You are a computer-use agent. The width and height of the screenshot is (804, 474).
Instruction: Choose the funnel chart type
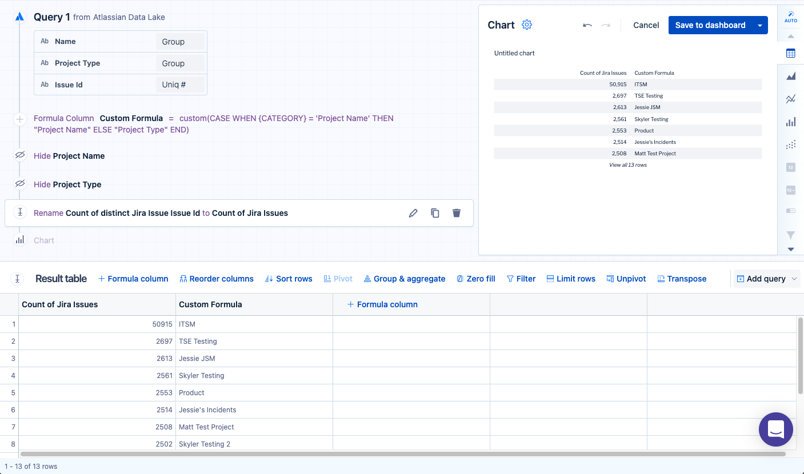pos(791,235)
